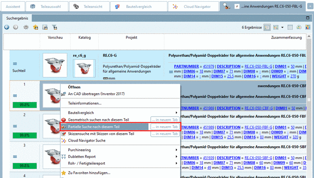
Task: Open the view options dropdown arrow
Action: point(282,28)
